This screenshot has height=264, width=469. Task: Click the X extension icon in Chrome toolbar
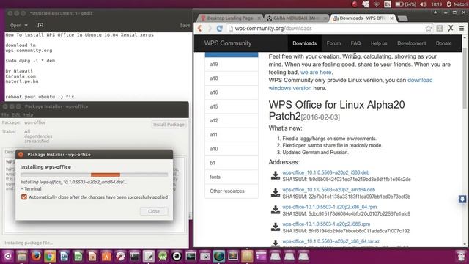[451, 29]
